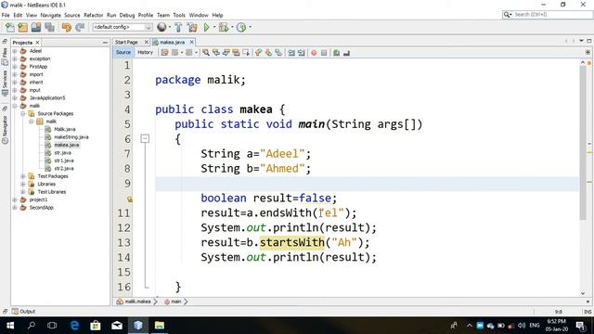This screenshot has height=334, width=594.
Task: Expand the exception project node
Action: 15,58
